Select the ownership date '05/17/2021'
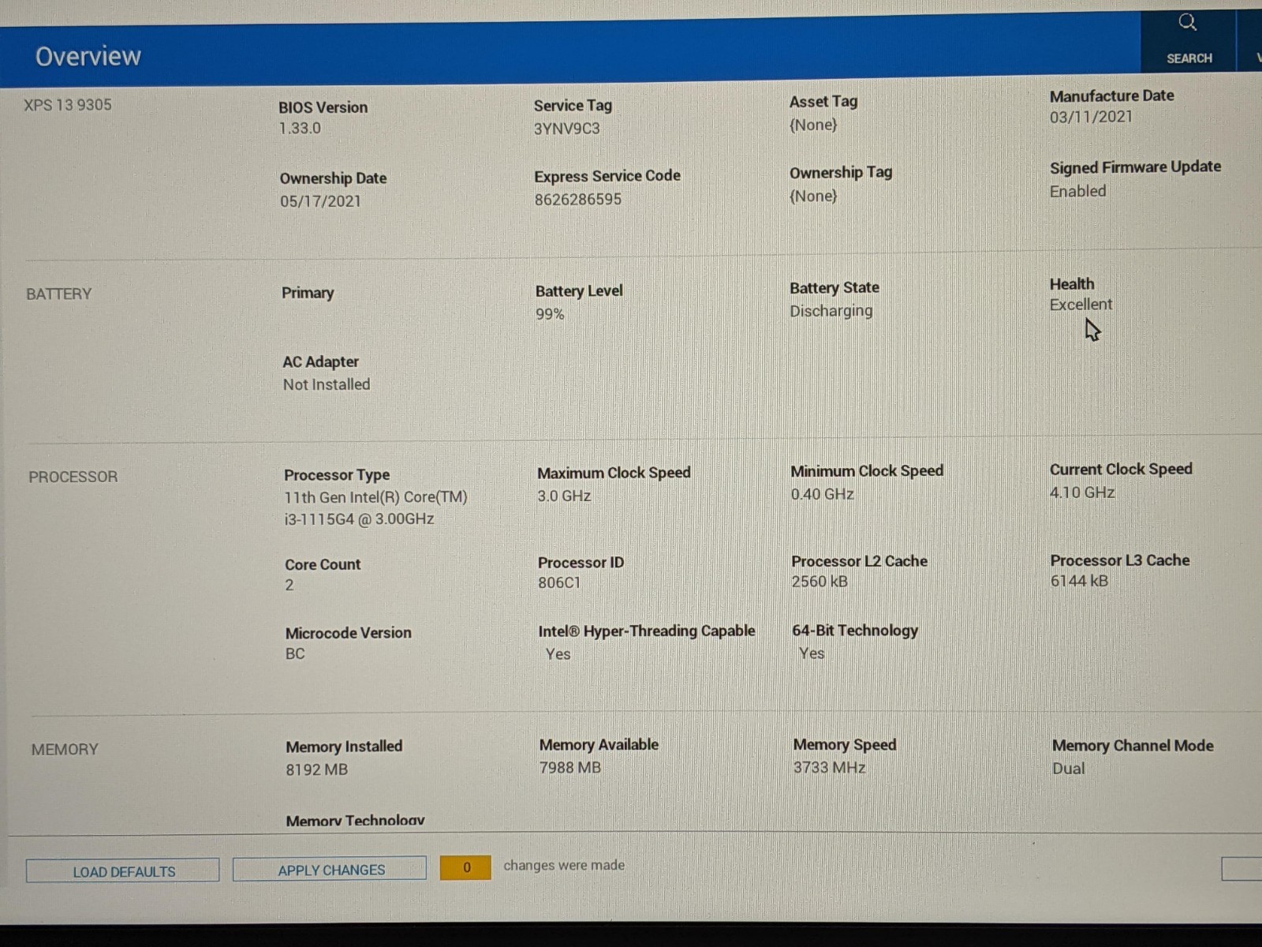The image size is (1262, 947). (x=320, y=201)
